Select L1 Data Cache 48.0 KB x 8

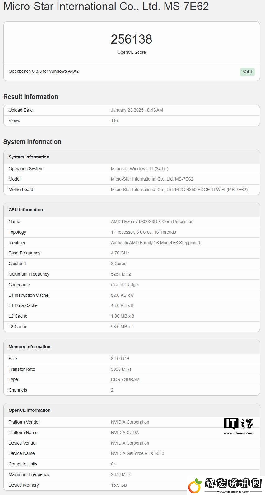click(122, 305)
